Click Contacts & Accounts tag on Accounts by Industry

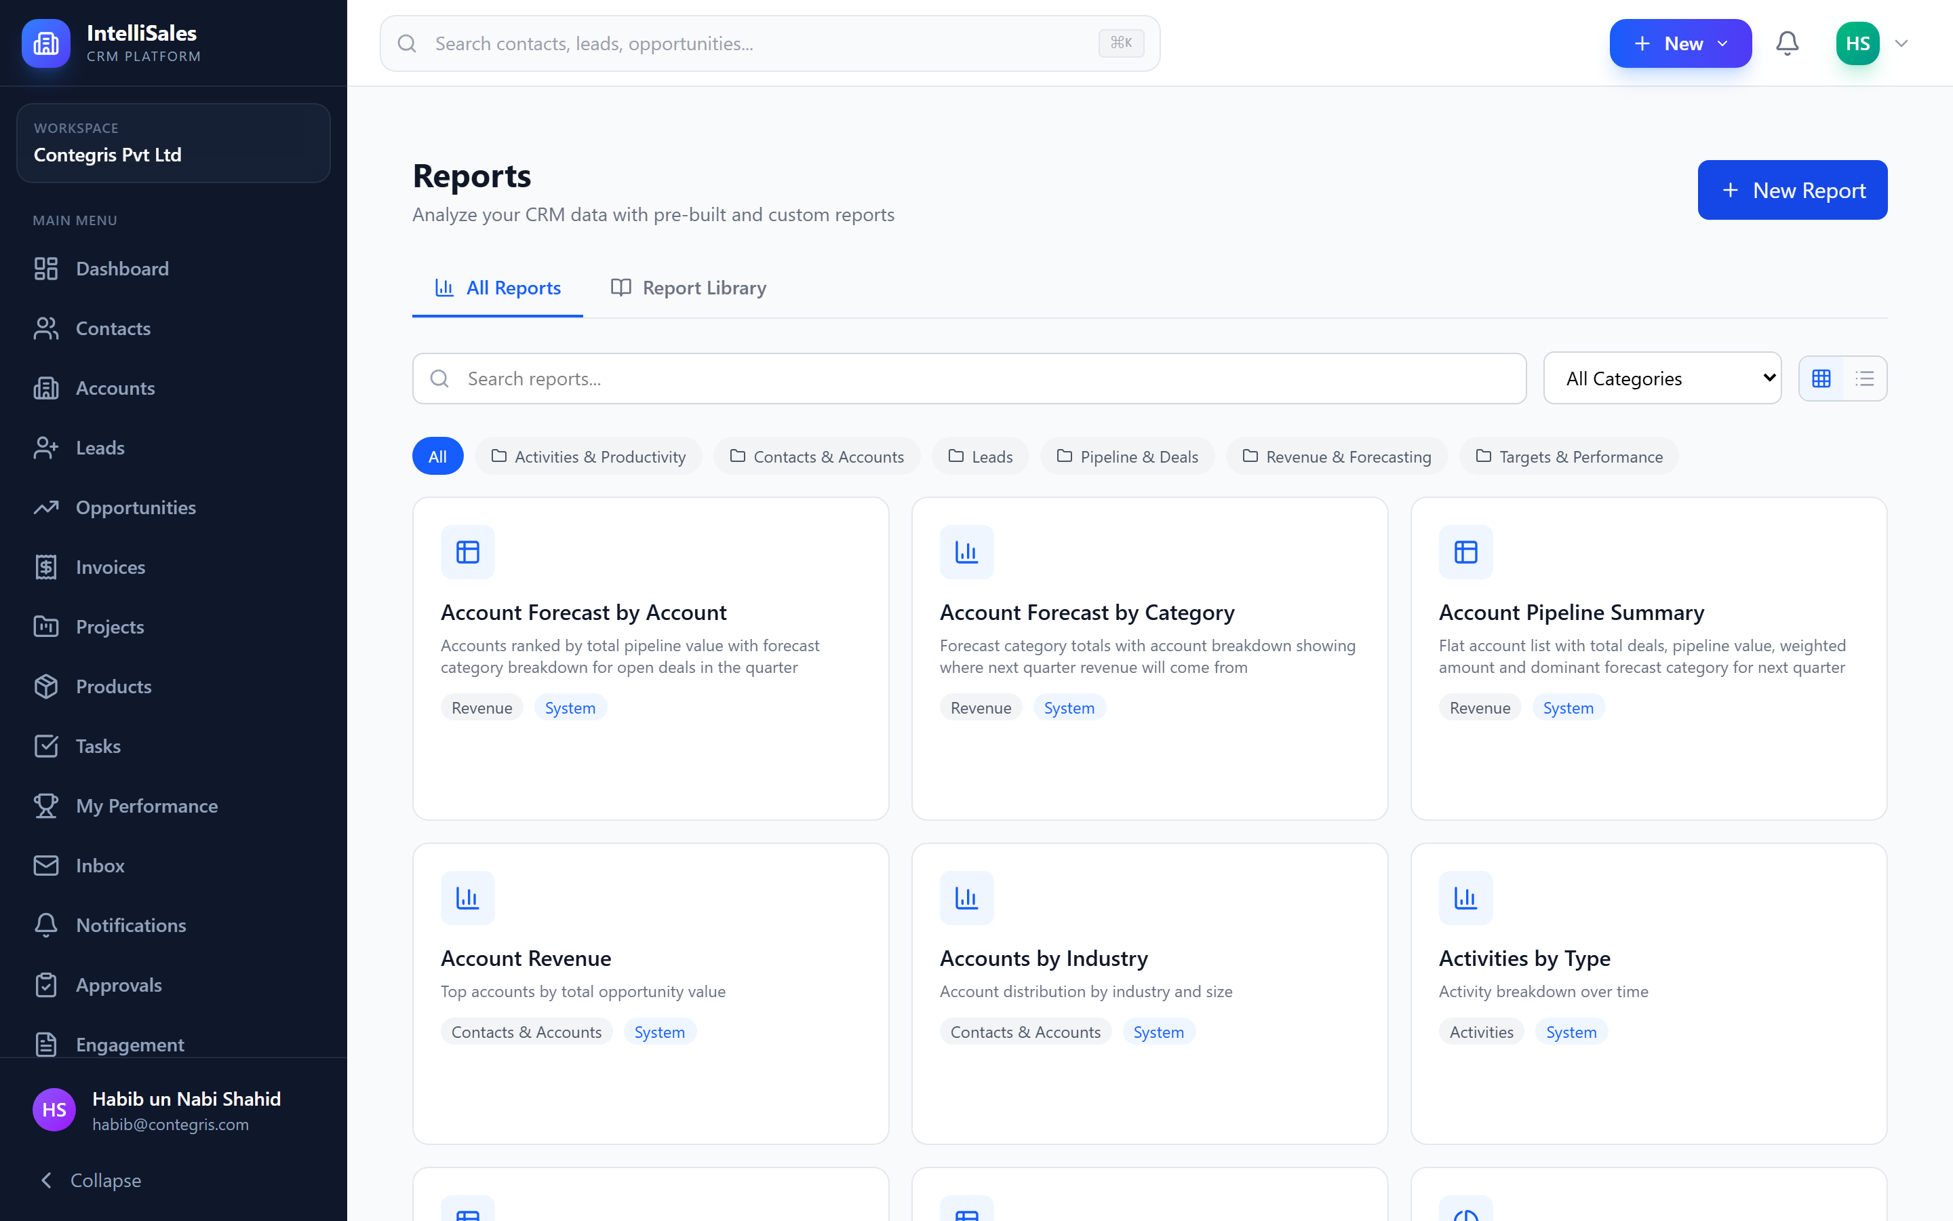coord(1026,1032)
